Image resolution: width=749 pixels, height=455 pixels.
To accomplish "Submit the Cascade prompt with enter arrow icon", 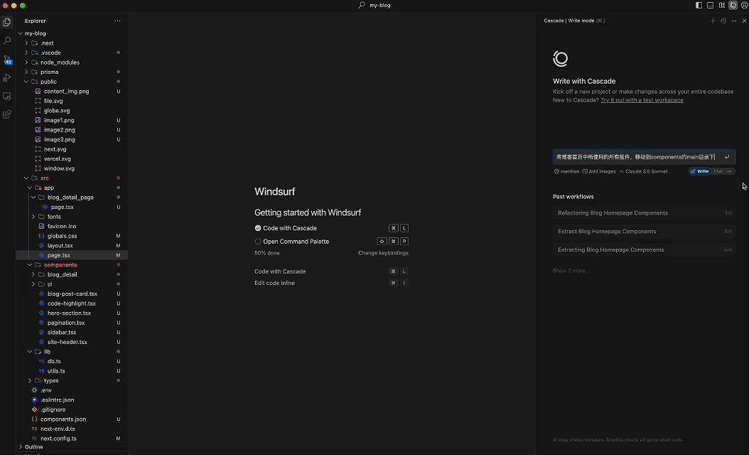I will tap(727, 157).
